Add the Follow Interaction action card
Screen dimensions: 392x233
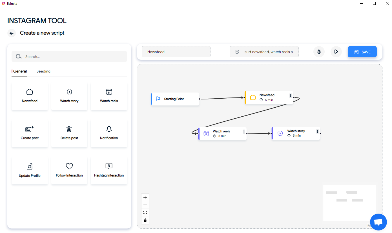tap(69, 170)
